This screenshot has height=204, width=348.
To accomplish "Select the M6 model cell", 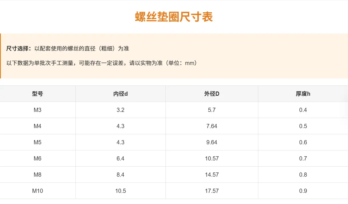I will click(x=38, y=159).
